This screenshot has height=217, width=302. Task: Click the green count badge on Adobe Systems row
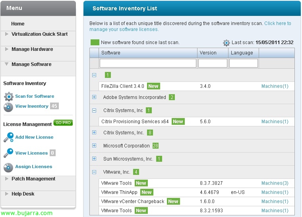172,97
